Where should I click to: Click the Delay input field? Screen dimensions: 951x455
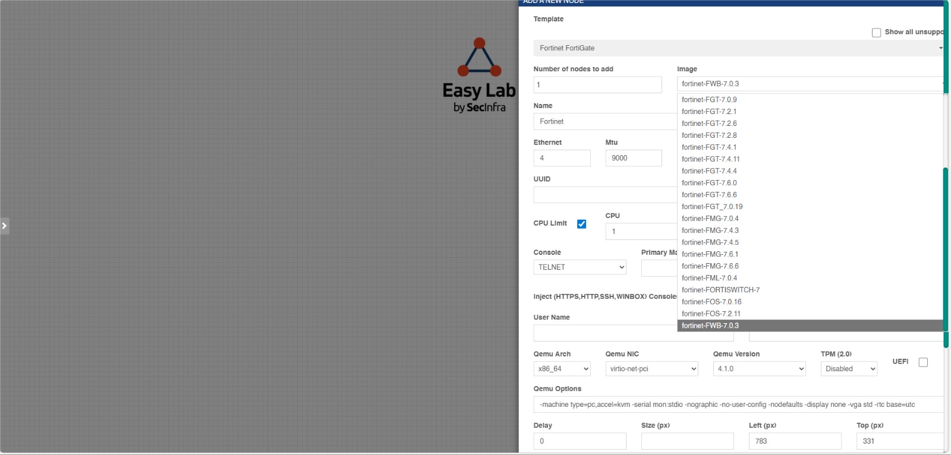click(x=580, y=441)
